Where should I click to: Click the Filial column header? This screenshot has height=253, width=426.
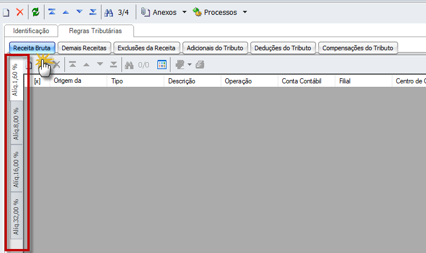click(364, 81)
